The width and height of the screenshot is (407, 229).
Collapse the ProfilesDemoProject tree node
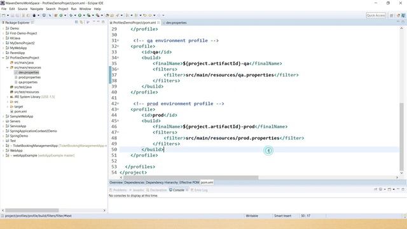coord(3,58)
